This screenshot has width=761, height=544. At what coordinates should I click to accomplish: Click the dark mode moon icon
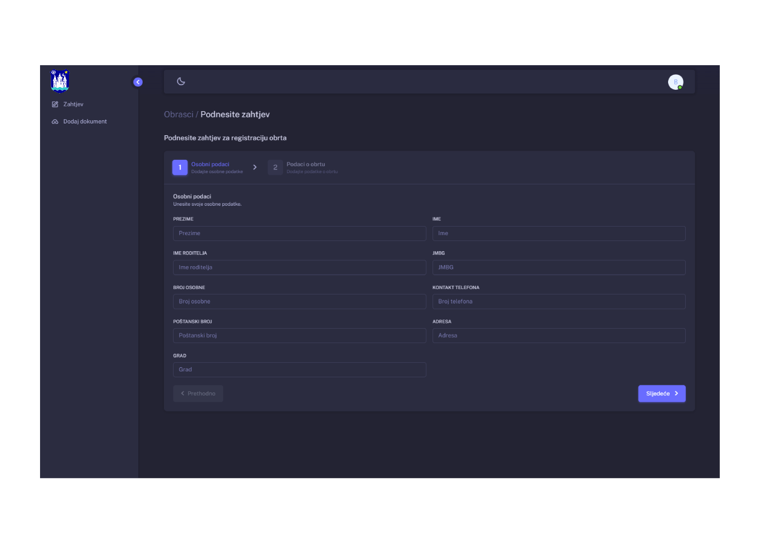click(181, 81)
